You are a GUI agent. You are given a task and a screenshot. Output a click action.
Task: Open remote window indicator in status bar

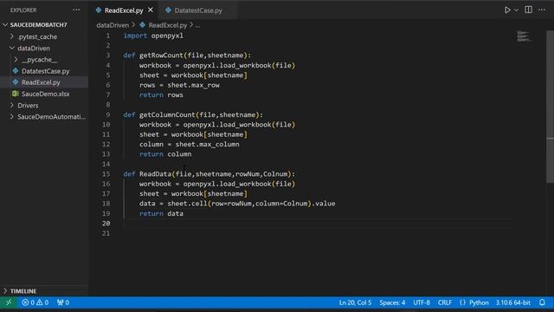(9, 302)
